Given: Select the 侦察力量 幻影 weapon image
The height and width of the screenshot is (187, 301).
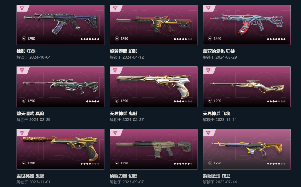Looking at the screenshot, I should (154, 149).
